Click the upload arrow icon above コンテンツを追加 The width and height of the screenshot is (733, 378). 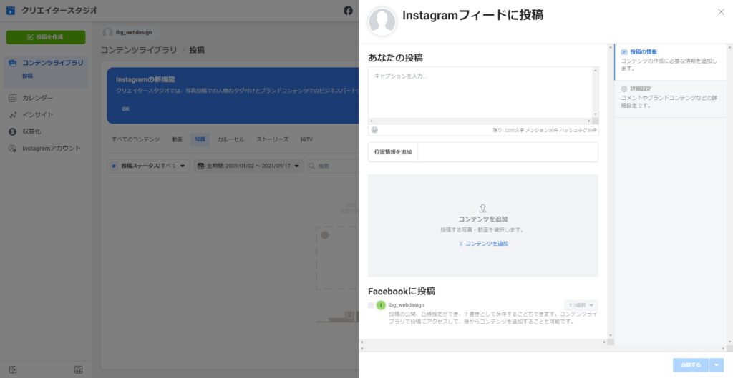pos(483,208)
